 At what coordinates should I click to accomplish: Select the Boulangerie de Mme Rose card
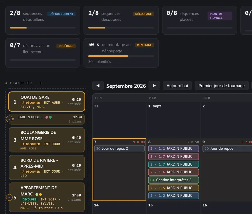click(47, 140)
